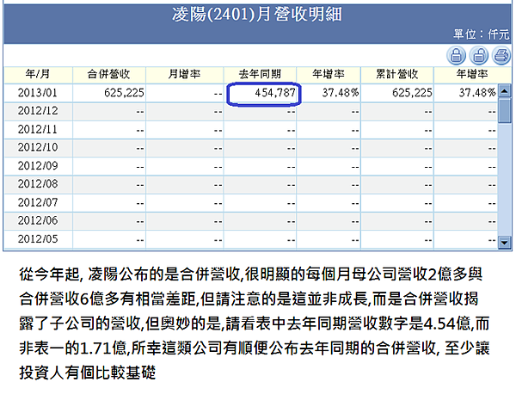This screenshot has height=413, width=516.
Task: Click the locked padlock icon
Action: pos(456,55)
